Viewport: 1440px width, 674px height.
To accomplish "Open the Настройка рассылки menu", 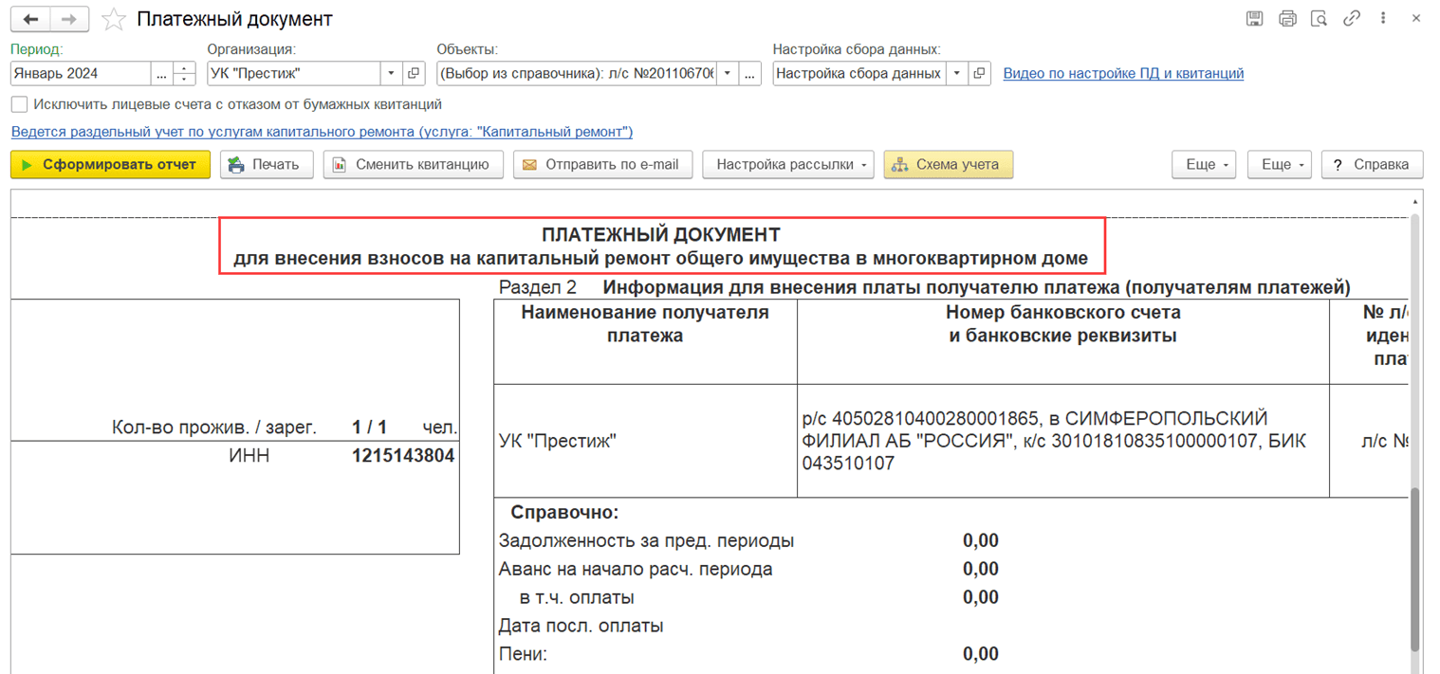I will [787, 164].
